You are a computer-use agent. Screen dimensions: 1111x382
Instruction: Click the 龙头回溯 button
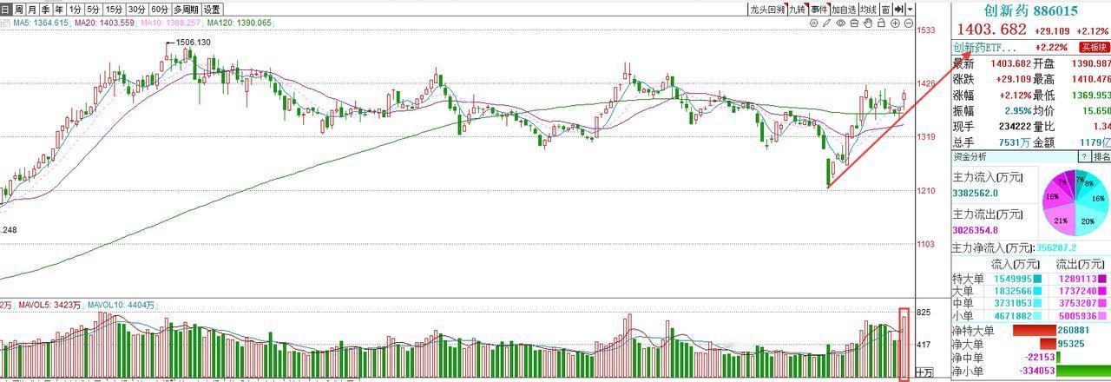(x=767, y=10)
